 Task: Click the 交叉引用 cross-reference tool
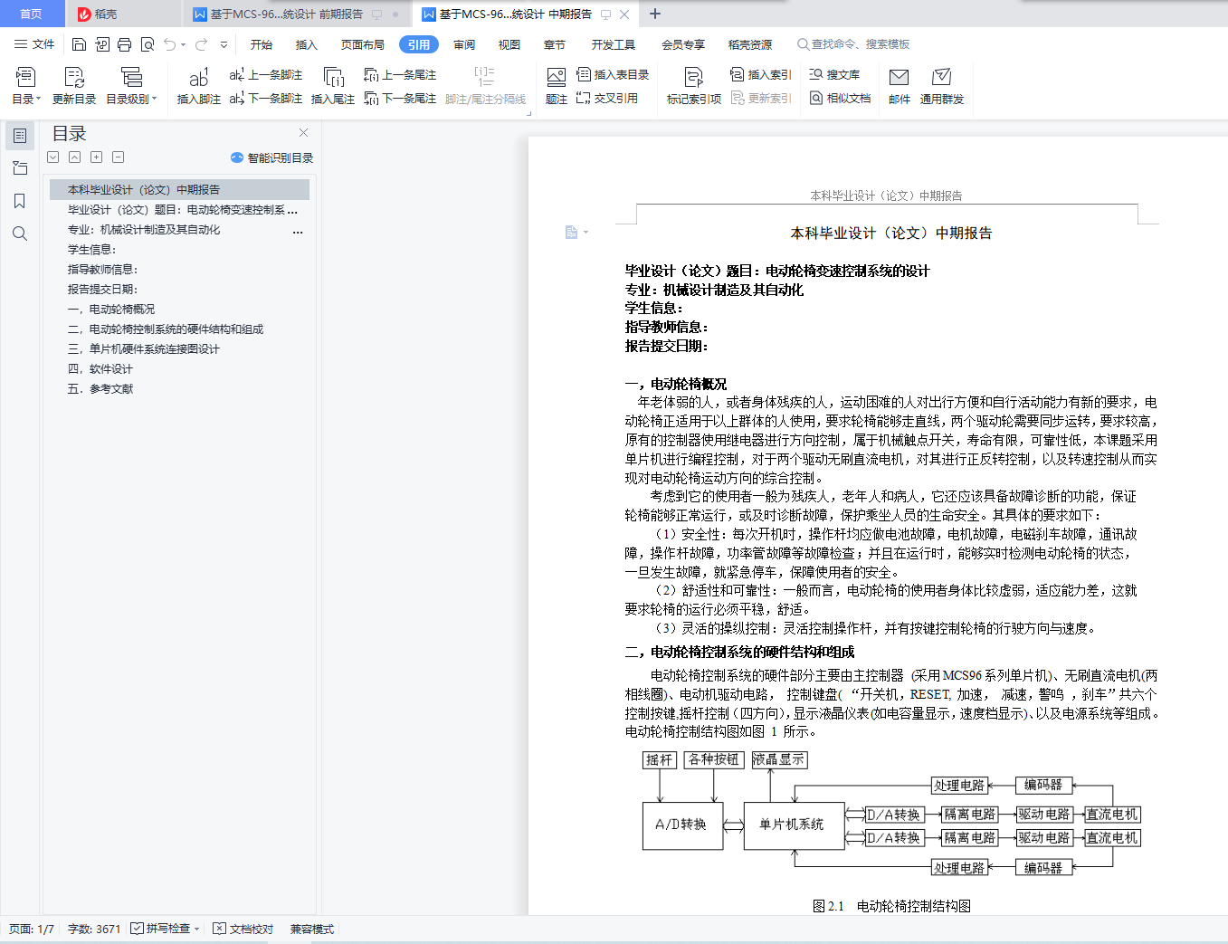click(x=607, y=98)
